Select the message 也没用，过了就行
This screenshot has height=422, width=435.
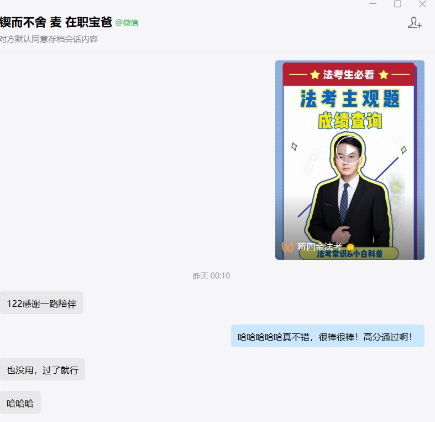tap(43, 369)
